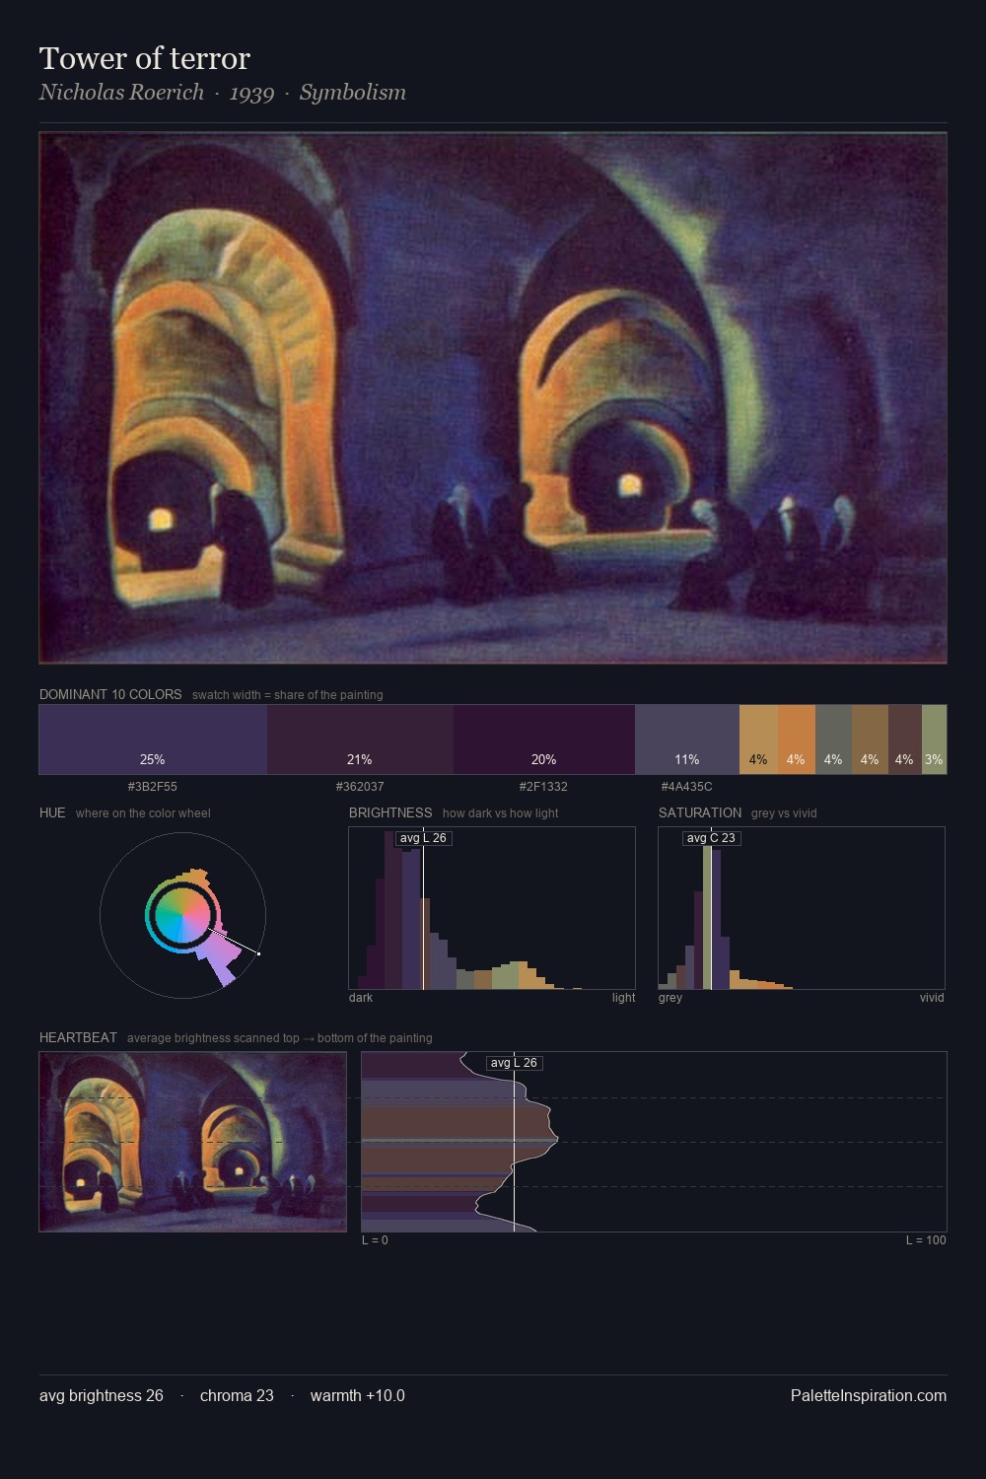Select the 20% deep purple swatch

[544, 739]
